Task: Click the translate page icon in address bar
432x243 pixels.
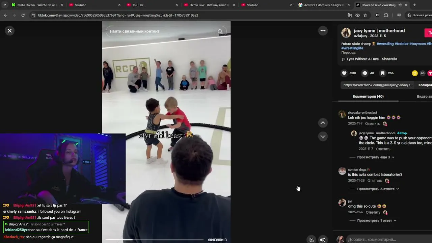Action: (x=350, y=15)
